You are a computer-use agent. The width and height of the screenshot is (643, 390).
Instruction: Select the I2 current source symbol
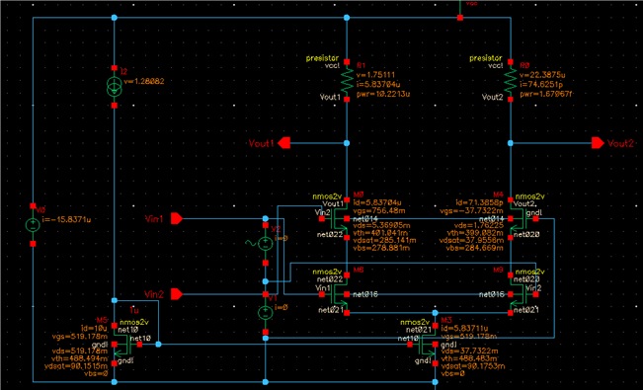click(115, 87)
